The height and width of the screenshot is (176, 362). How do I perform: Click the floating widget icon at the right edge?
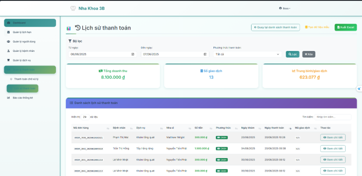359,88
